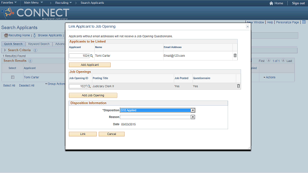Go to next result using arrow icon
The image size is (308, 173).
[x=283, y=61]
